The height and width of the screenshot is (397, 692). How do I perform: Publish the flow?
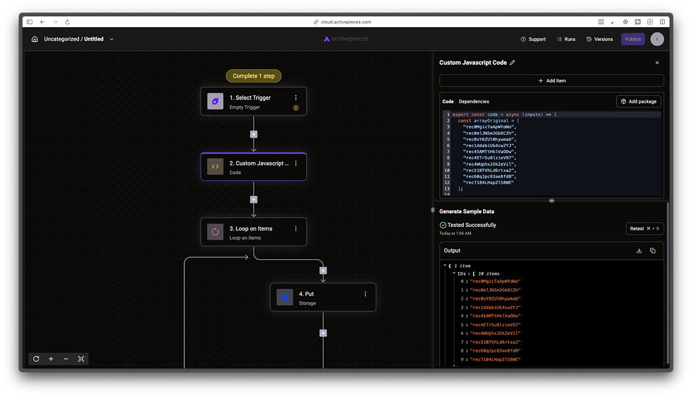(x=633, y=38)
